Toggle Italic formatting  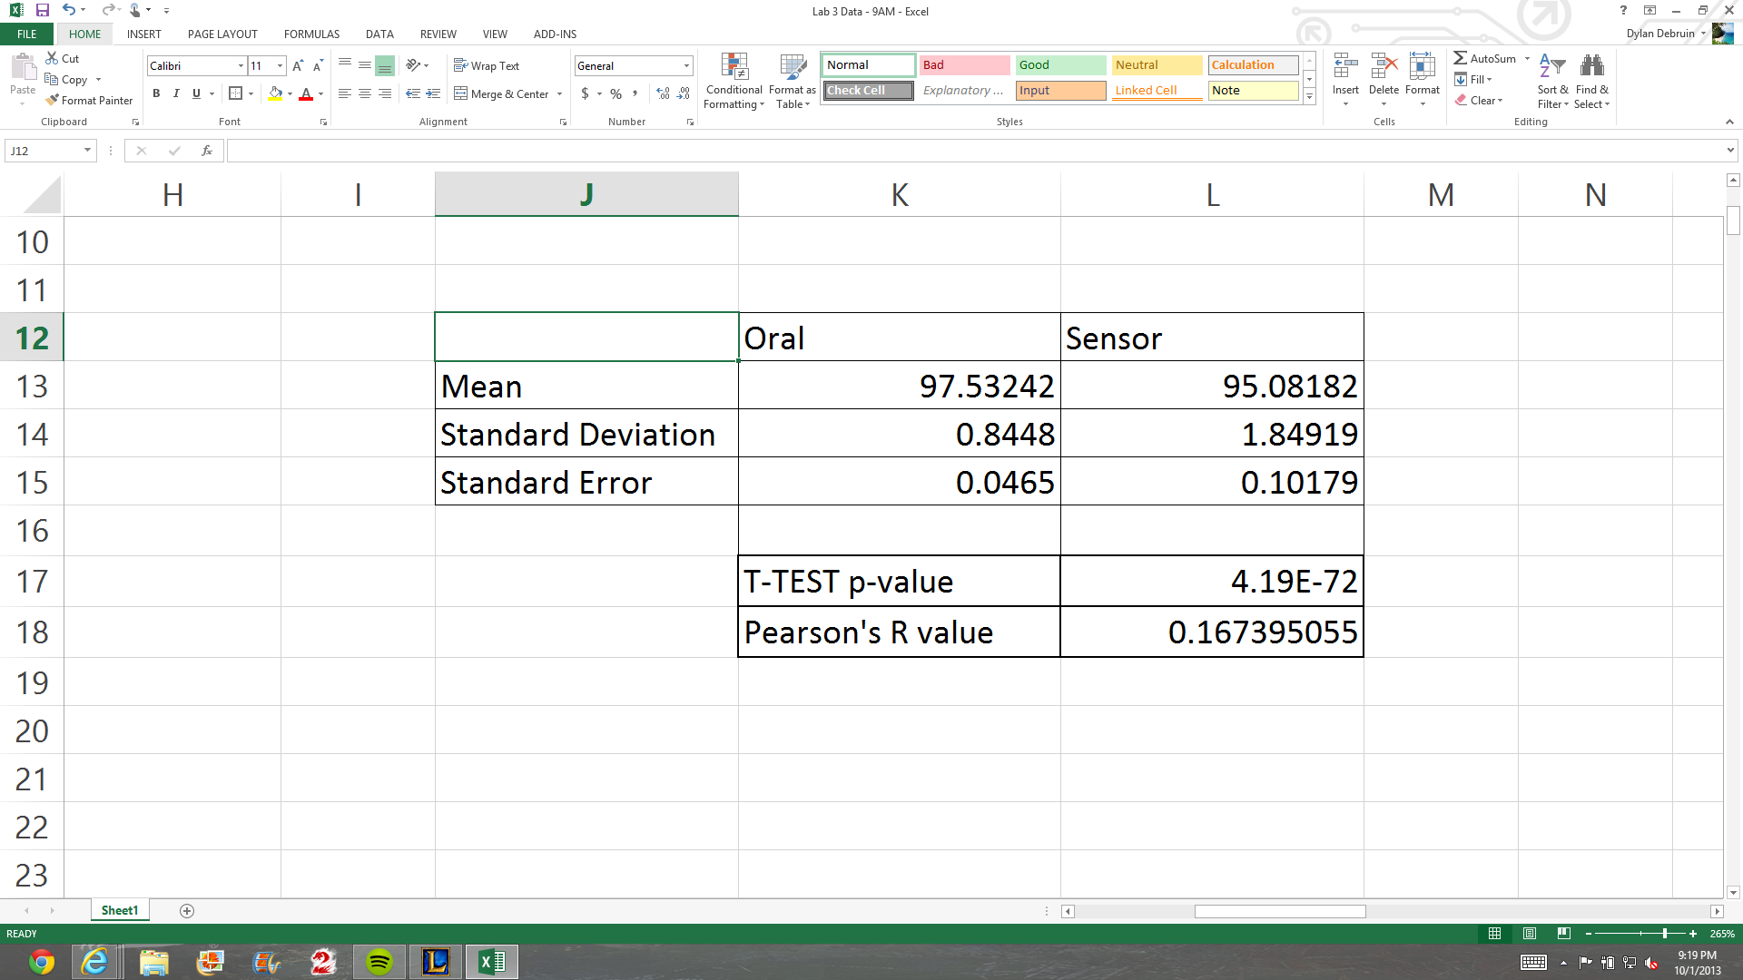point(176,93)
